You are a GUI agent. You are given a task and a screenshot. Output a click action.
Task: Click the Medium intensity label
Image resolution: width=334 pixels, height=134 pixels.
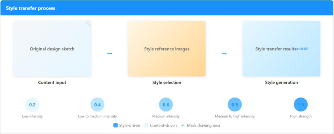click(166, 116)
